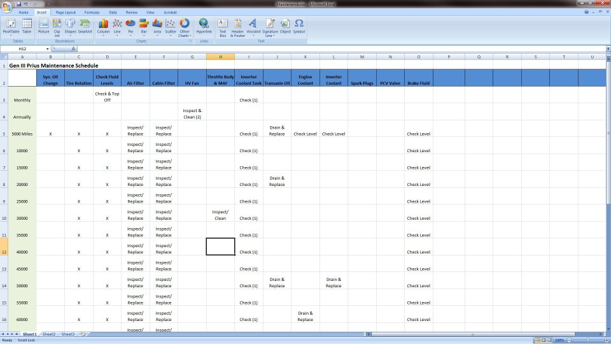Image resolution: width=611 pixels, height=344 pixels.
Task: Click the 100% zoom level button
Action: 559,340
